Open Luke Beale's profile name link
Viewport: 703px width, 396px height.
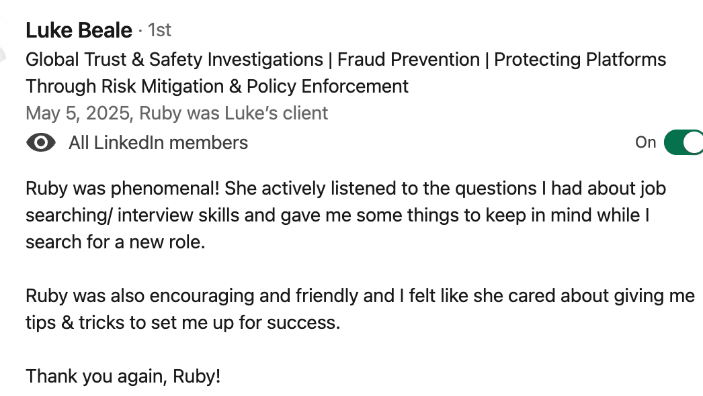point(79,30)
